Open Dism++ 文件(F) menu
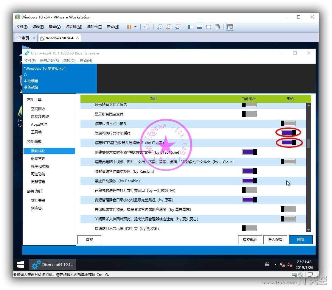332x290 pixels. (x=30, y=61)
